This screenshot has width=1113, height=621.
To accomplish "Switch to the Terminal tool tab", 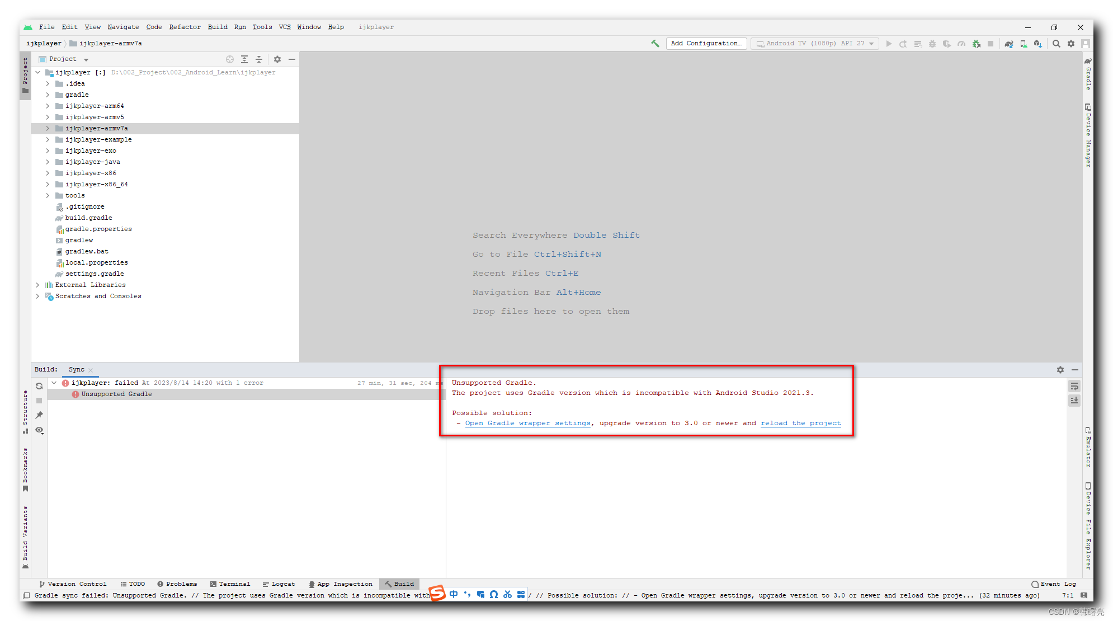I will point(230,584).
